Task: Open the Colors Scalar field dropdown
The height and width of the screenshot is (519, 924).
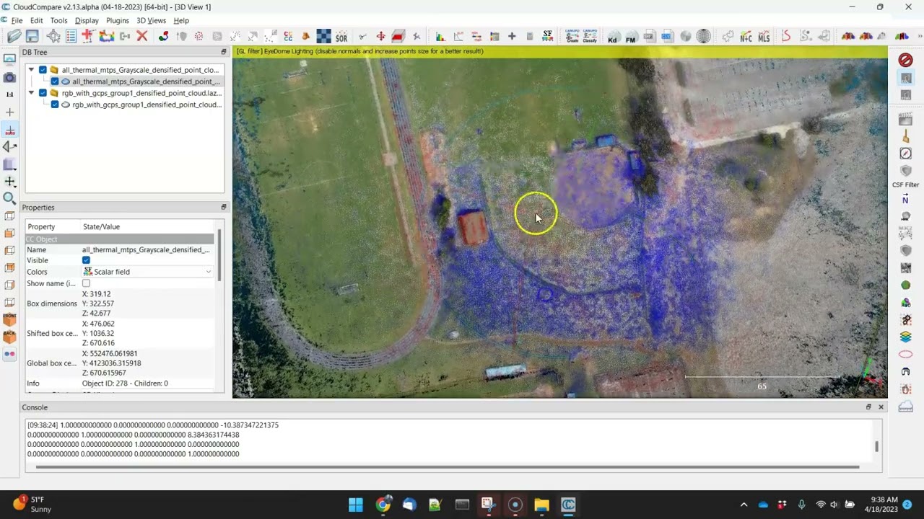Action: pyautogui.click(x=147, y=272)
